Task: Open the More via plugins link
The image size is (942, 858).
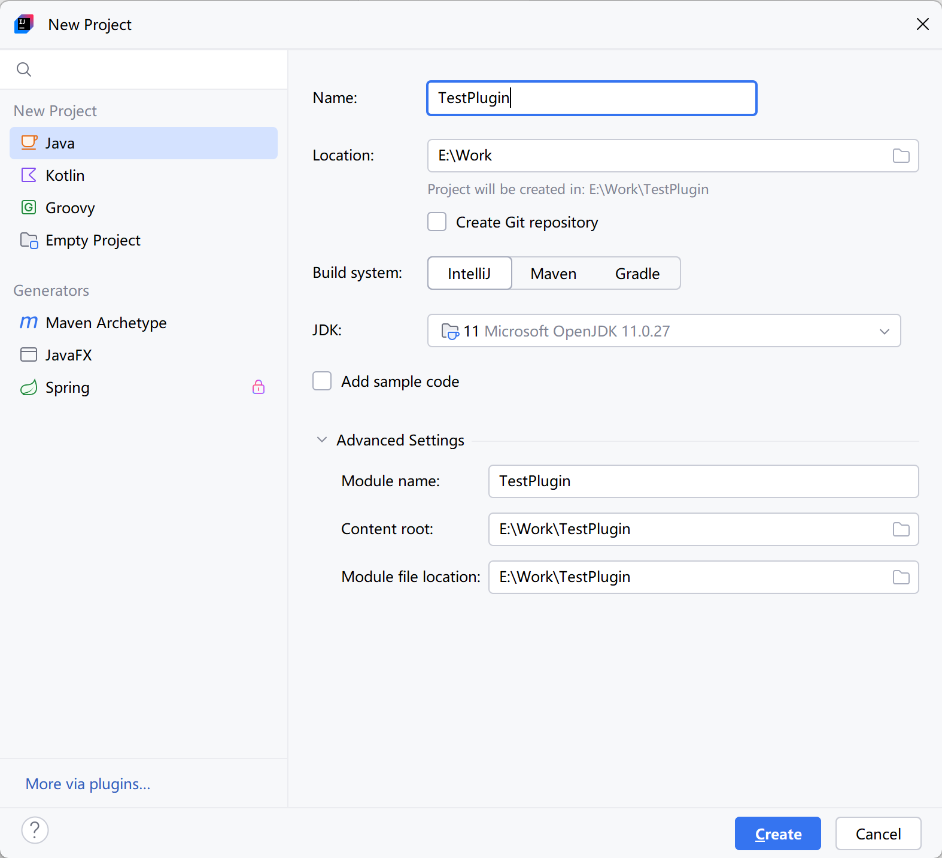Action: [x=88, y=784]
